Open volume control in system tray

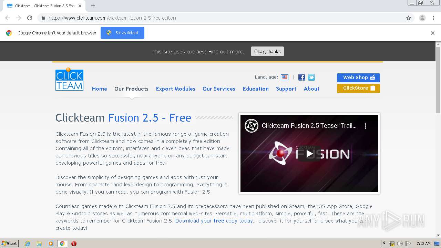(x=400, y=244)
